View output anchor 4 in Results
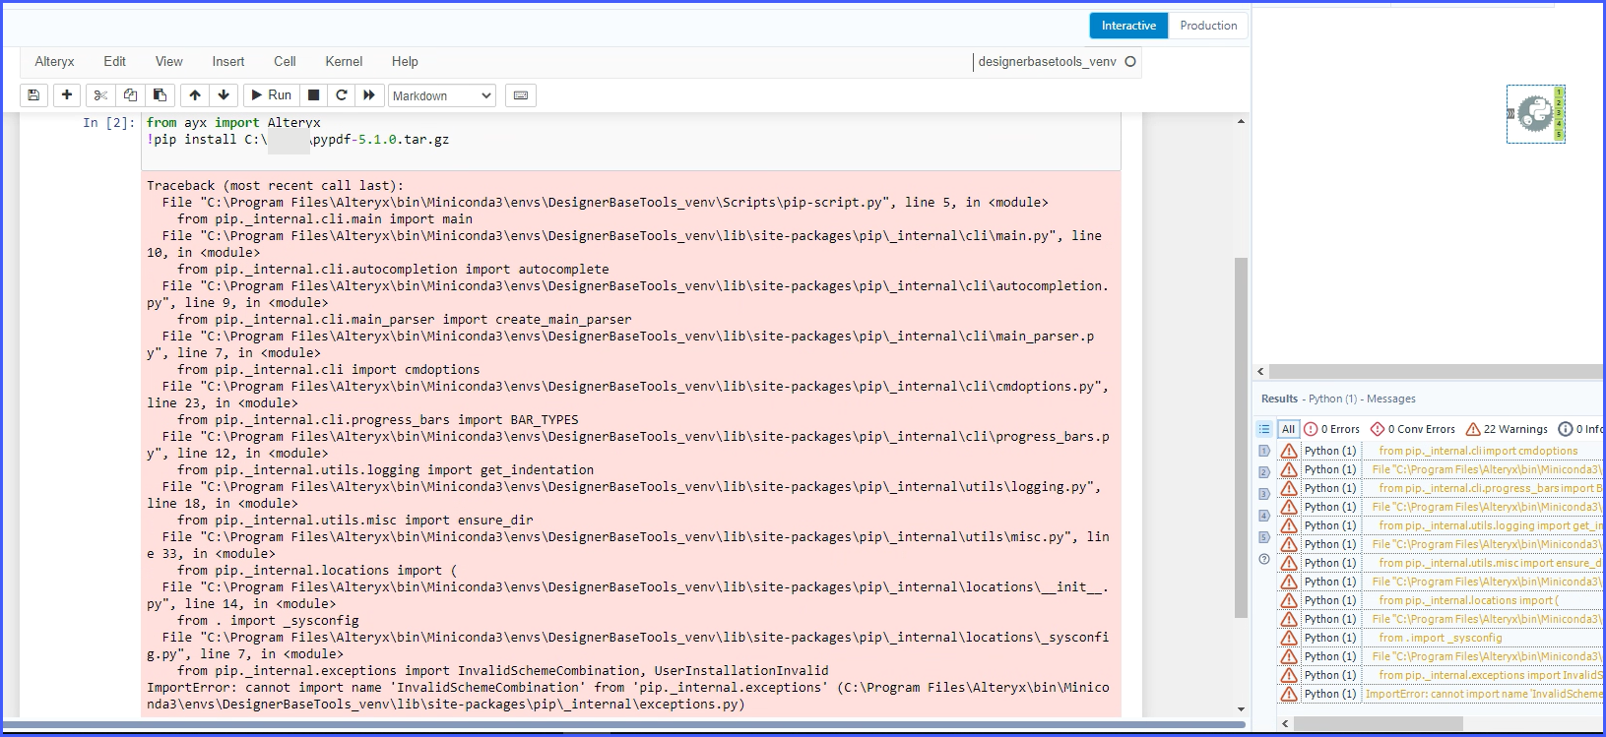The height and width of the screenshot is (737, 1606). tap(1264, 516)
